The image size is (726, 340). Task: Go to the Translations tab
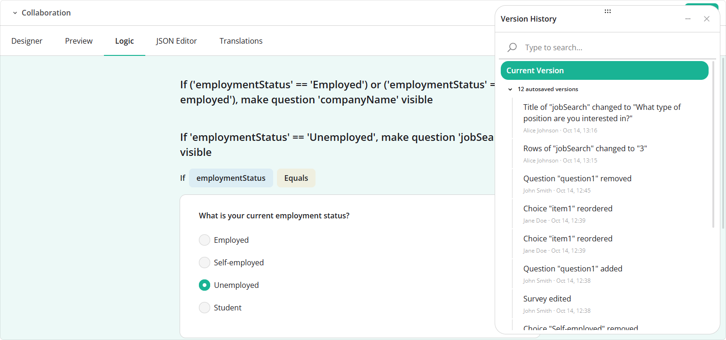point(241,41)
